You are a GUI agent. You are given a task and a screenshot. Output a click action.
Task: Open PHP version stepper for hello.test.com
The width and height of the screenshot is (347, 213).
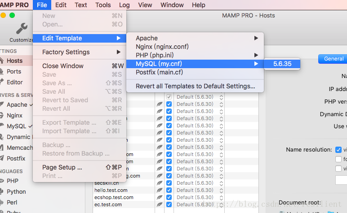click(x=221, y=190)
